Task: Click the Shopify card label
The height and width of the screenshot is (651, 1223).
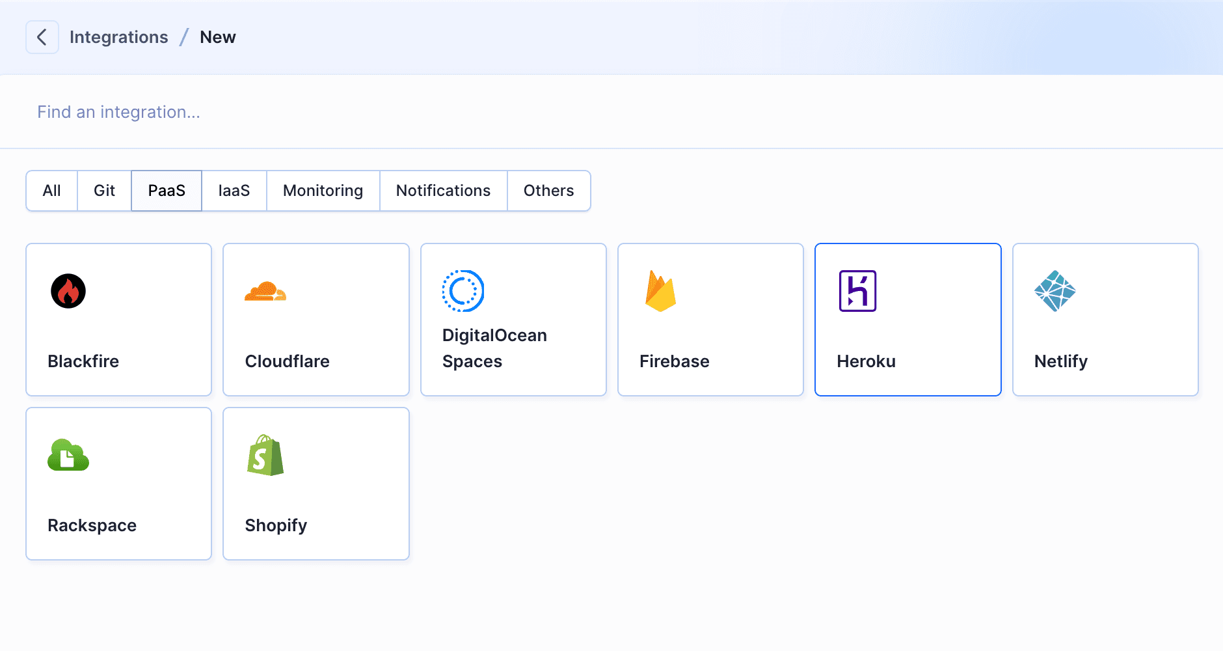Action: click(276, 525)
